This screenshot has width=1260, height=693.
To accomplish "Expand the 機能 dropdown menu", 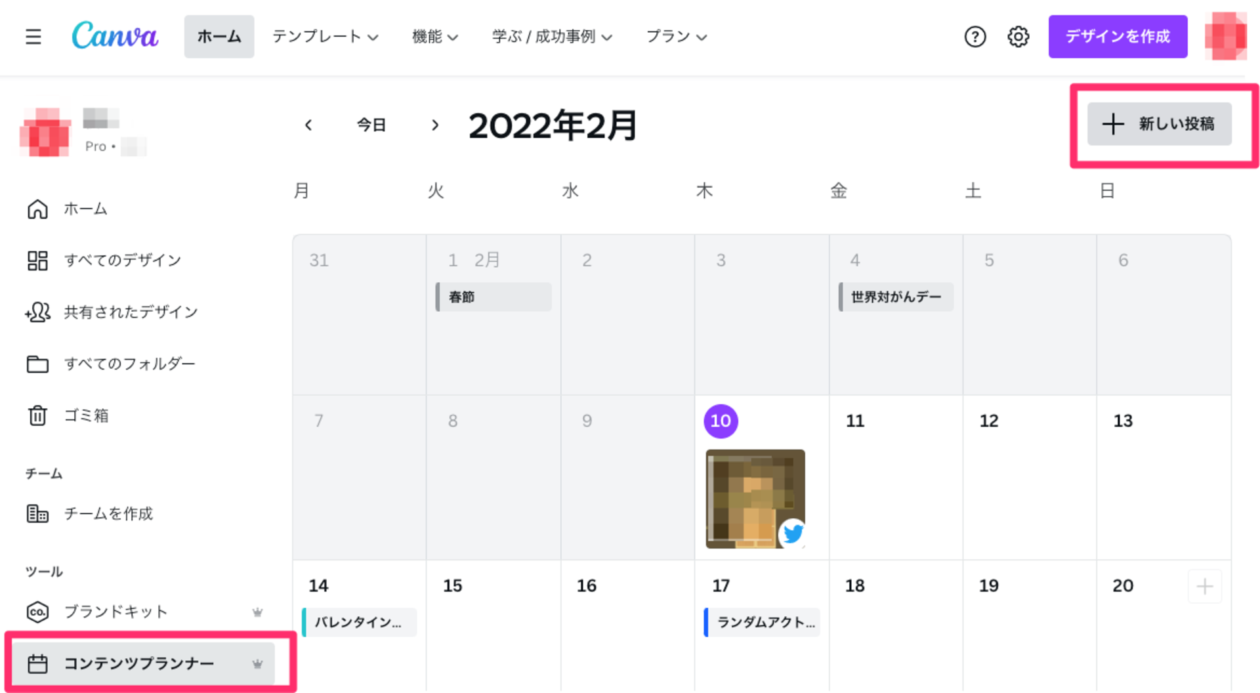I will pyautogui.click(x=434, y=37).
